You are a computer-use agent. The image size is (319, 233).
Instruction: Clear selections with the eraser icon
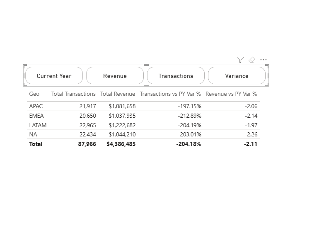[252, 60]
